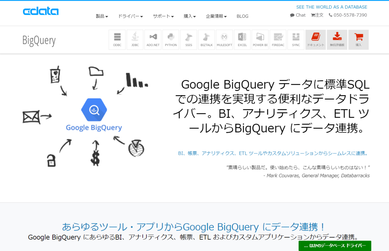This screenshot has width=389, height=251.
Task: Click the phone number 050-5578-7390
Action: click(x=348, y=15)
